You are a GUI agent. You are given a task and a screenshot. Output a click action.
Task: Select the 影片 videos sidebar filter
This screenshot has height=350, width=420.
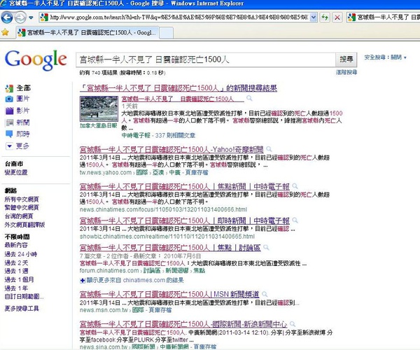click(23, 111)
